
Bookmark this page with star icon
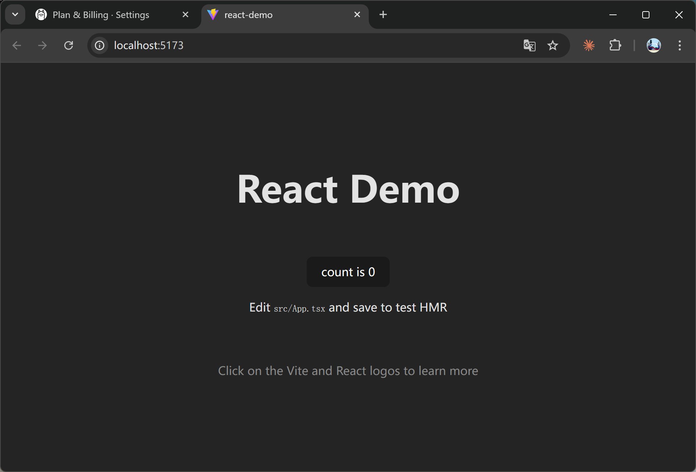(553, 45)
